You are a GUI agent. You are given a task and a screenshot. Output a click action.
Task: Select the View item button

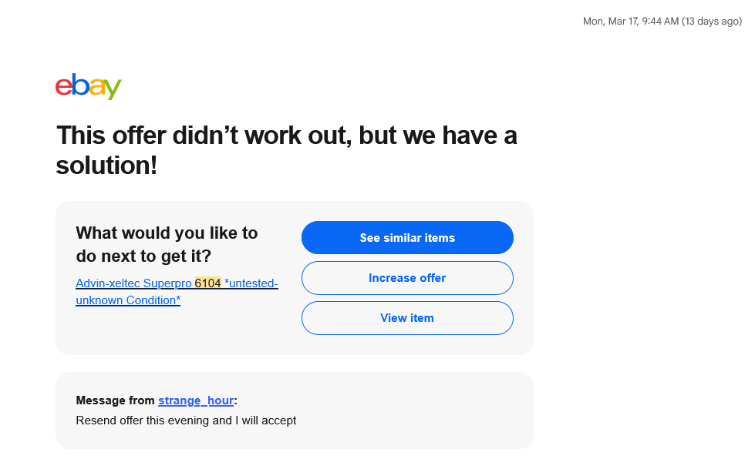coord(407,318)
